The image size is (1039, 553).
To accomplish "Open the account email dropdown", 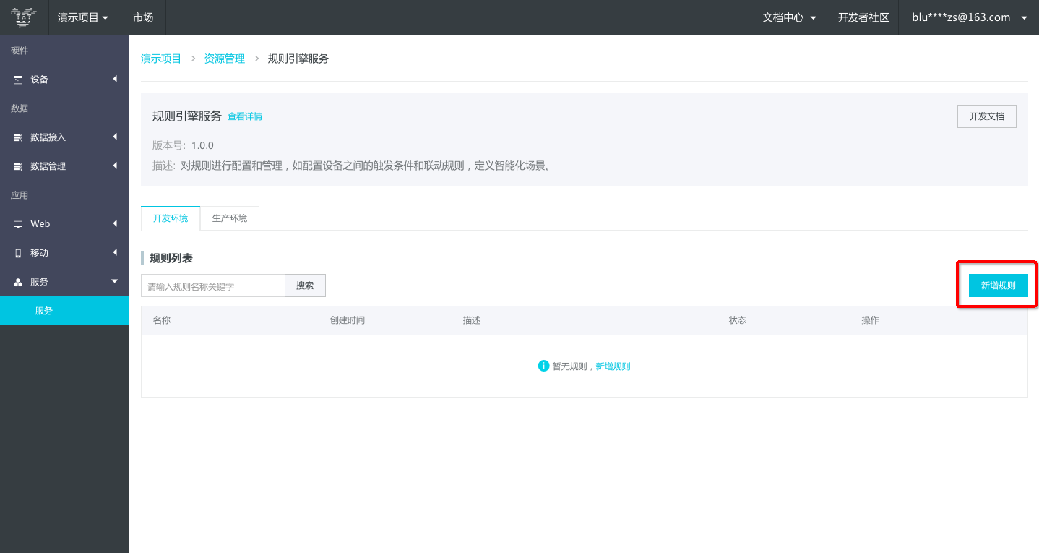I will point(969,17).
